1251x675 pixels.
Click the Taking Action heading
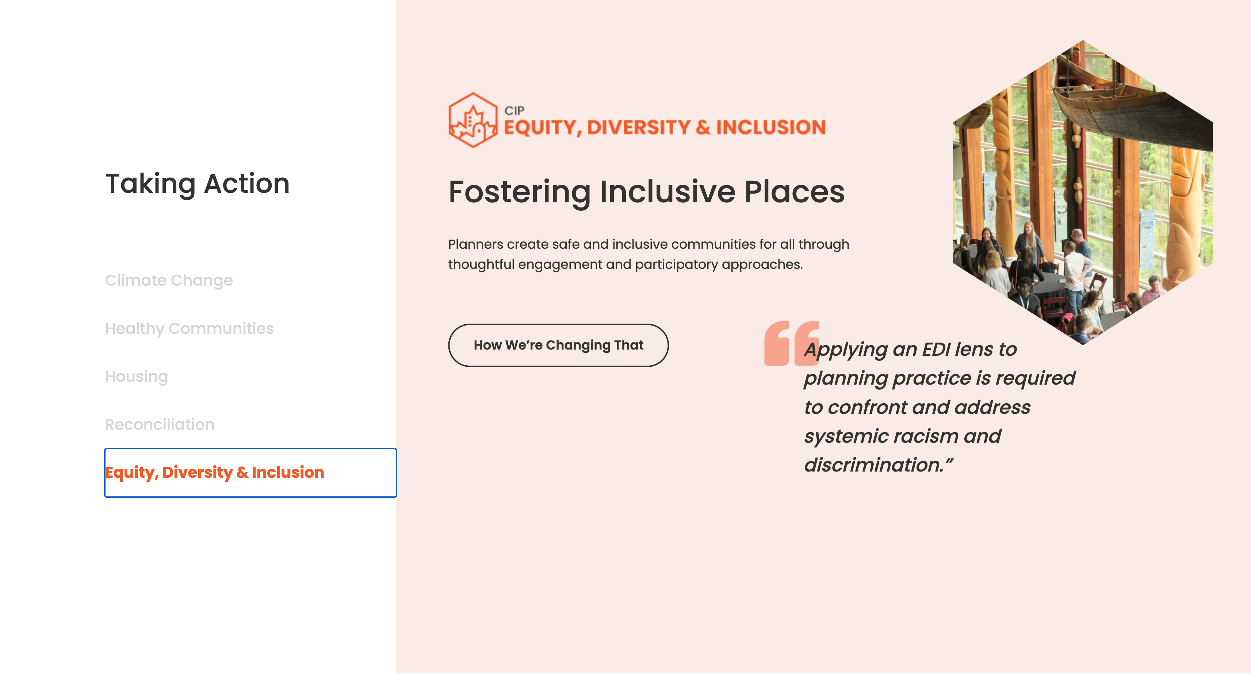(x=197, y=184)
